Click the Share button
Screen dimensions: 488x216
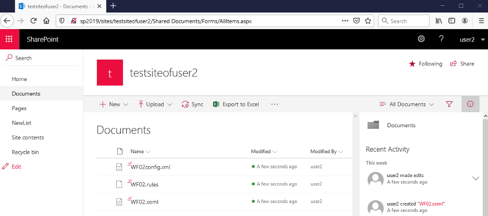462,64
